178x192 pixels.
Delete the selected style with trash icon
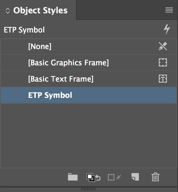155,177
